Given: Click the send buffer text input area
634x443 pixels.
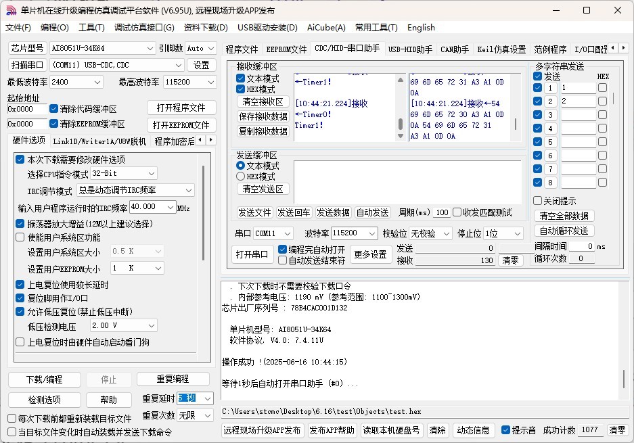Looking at the screenshot, I should (407, 182).
